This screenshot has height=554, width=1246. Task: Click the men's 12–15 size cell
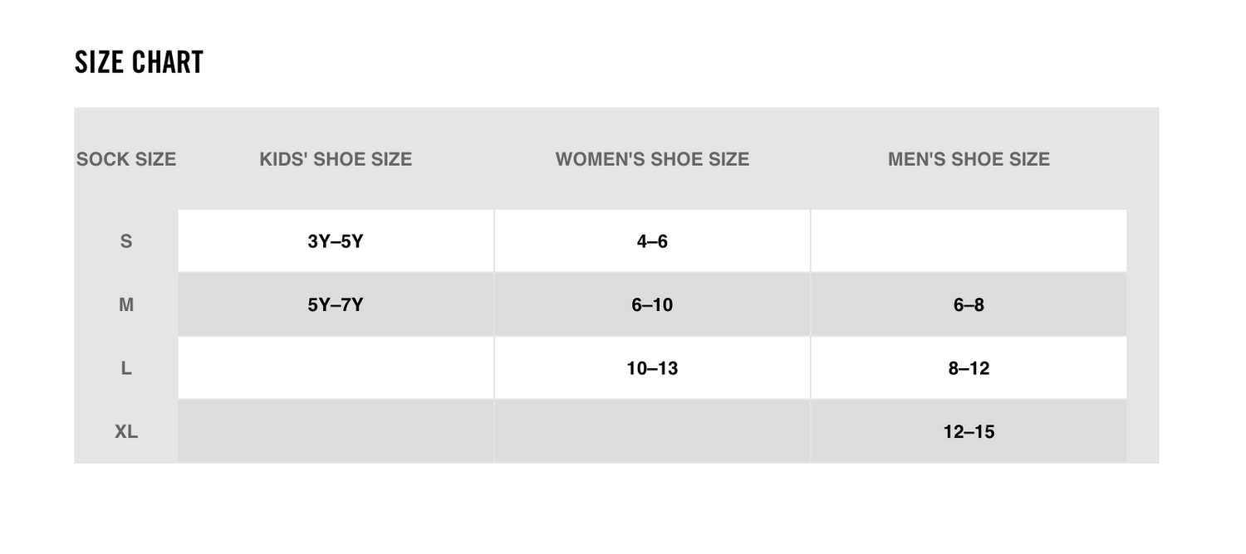pyautogui.click(x=969, y=431)
